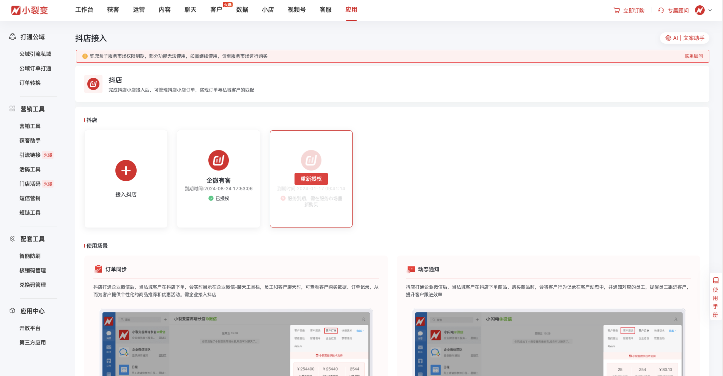
Task: Open the 客户 menu
Action: [216, 10]
